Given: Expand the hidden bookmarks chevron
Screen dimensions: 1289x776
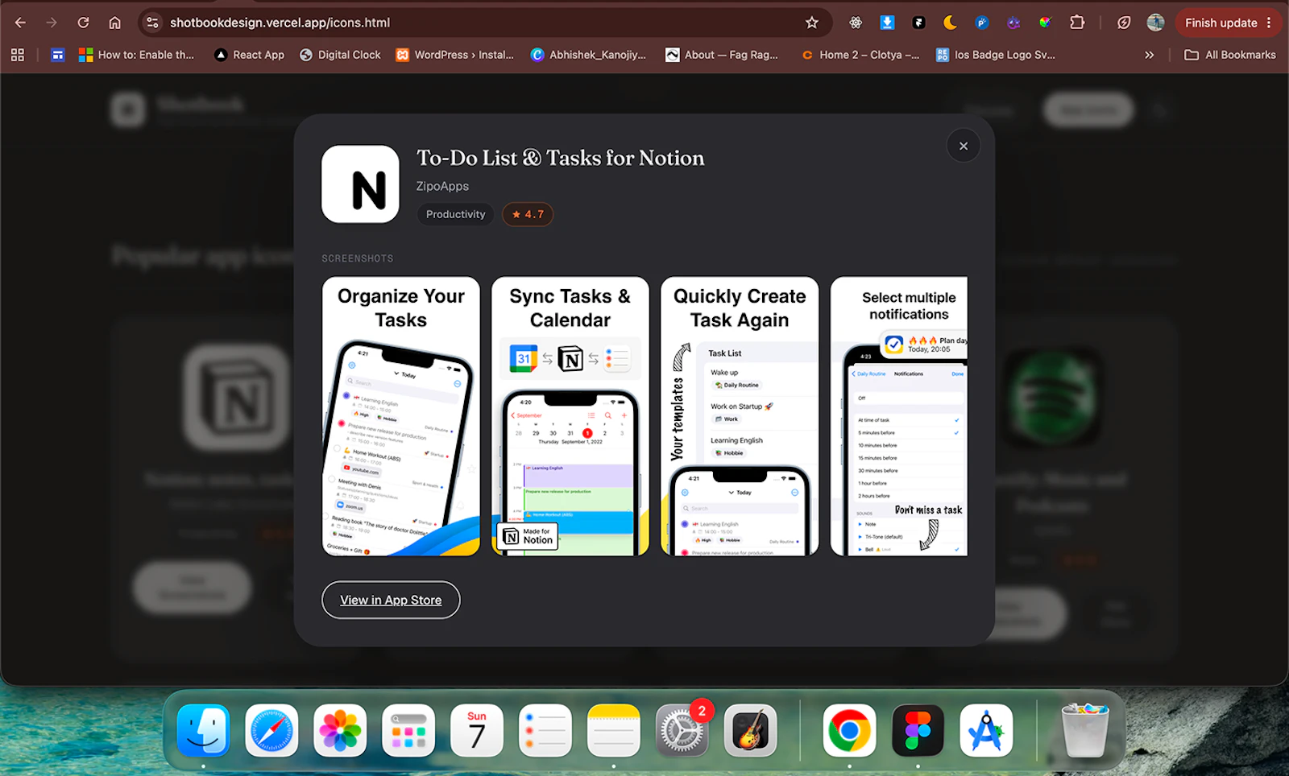Looking at the screenshot, I should (1150, 55).
